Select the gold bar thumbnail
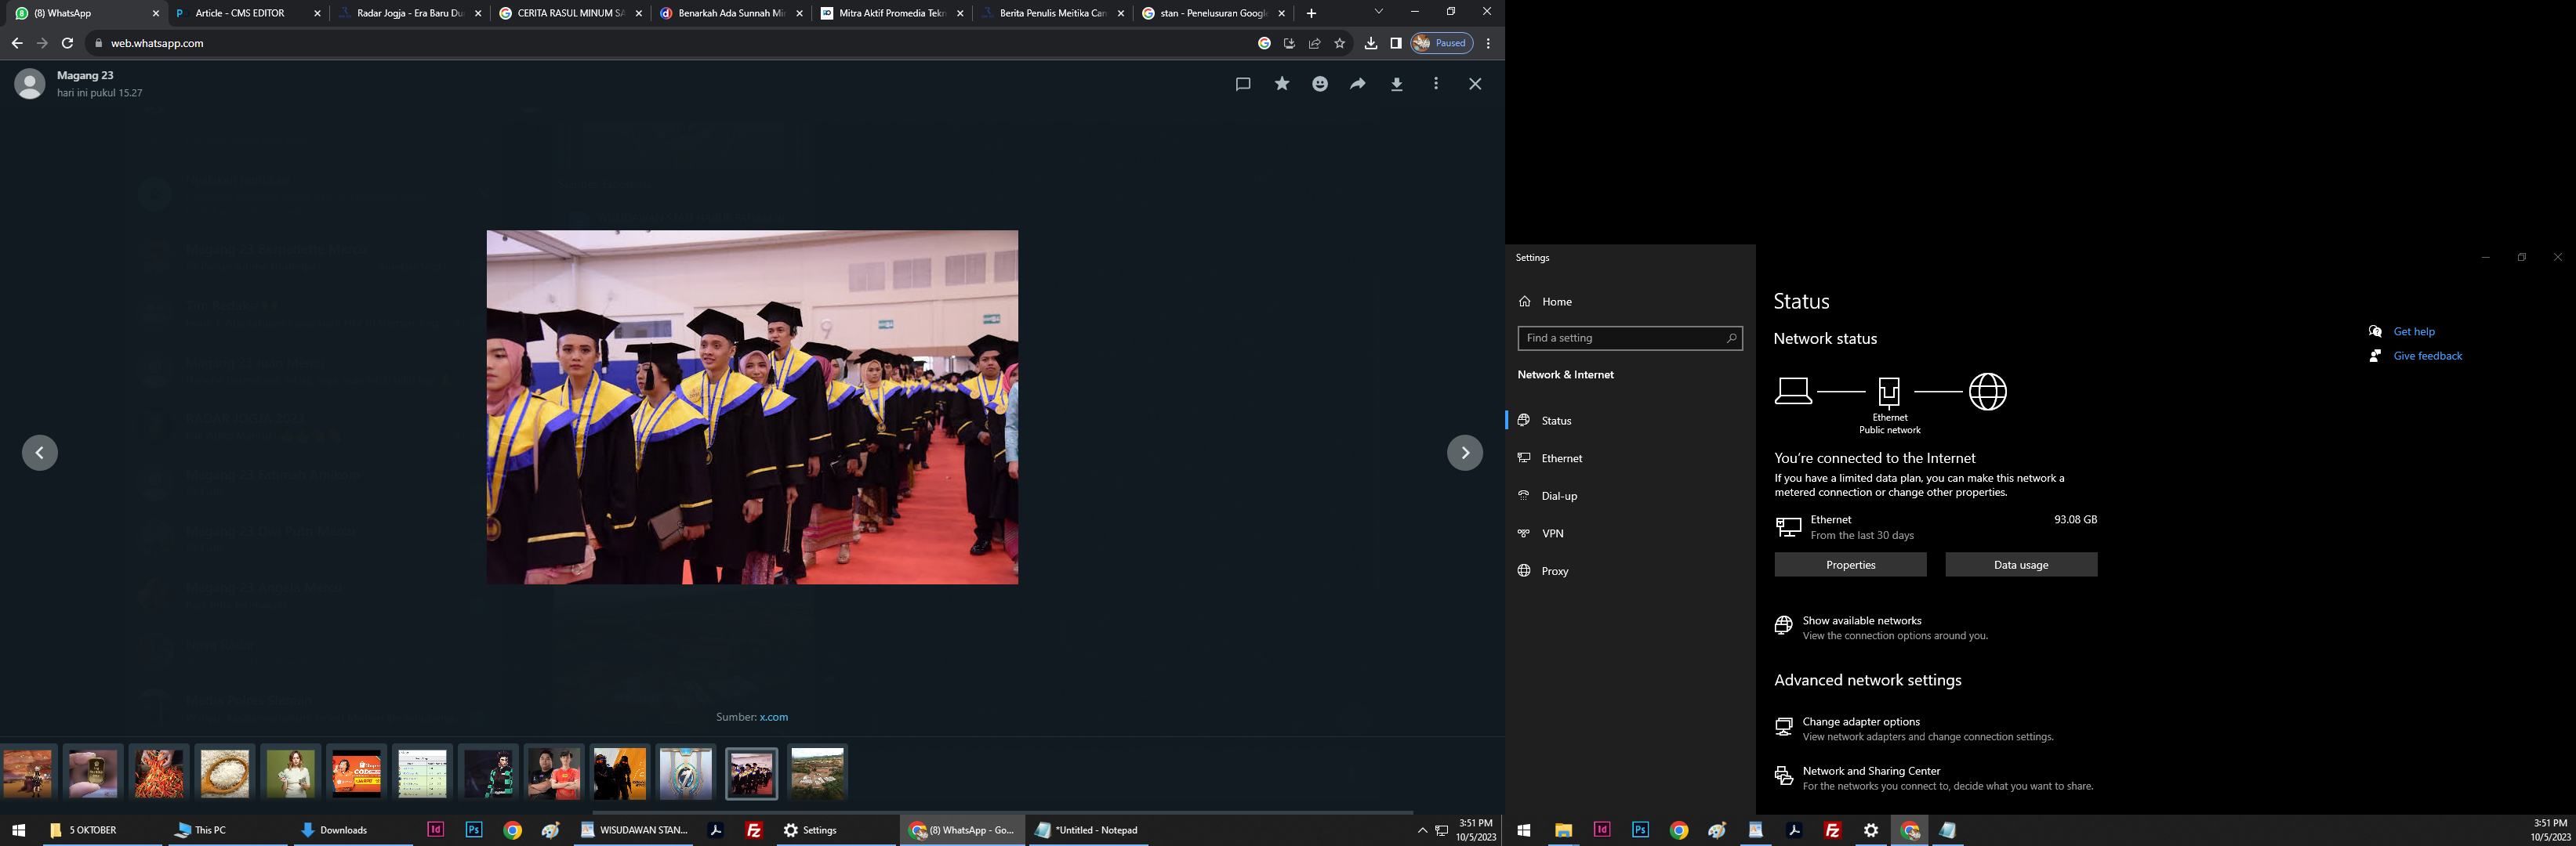The height and width of the screenshot is (846, 2576). tap(93, 773)
